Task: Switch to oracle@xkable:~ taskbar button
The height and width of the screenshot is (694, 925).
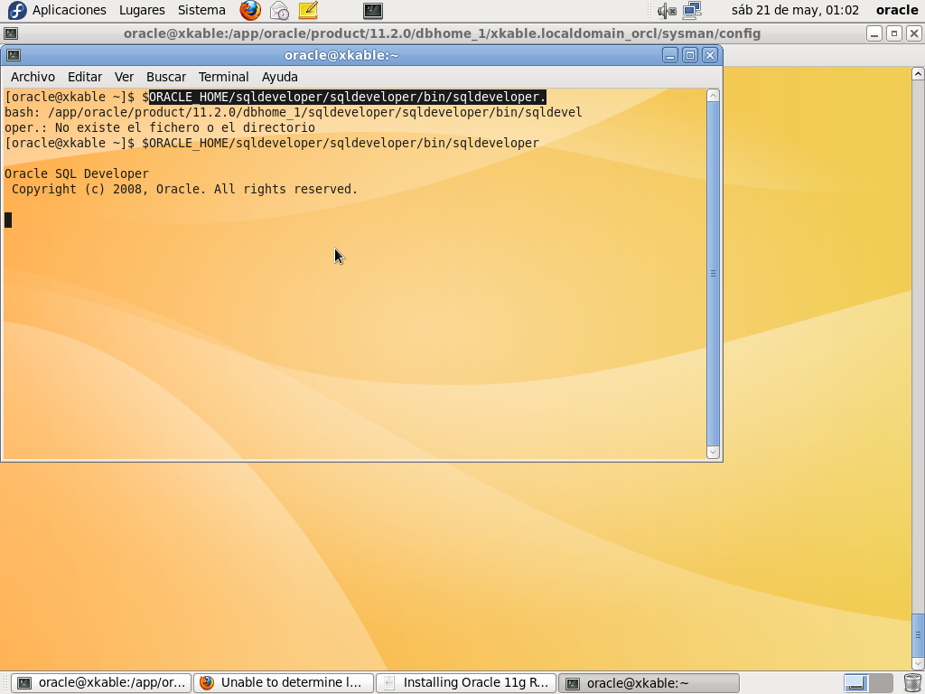Action: pyautogui.click(x=649, y=683)
